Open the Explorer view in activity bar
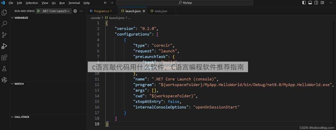 [x=4, y=12]
